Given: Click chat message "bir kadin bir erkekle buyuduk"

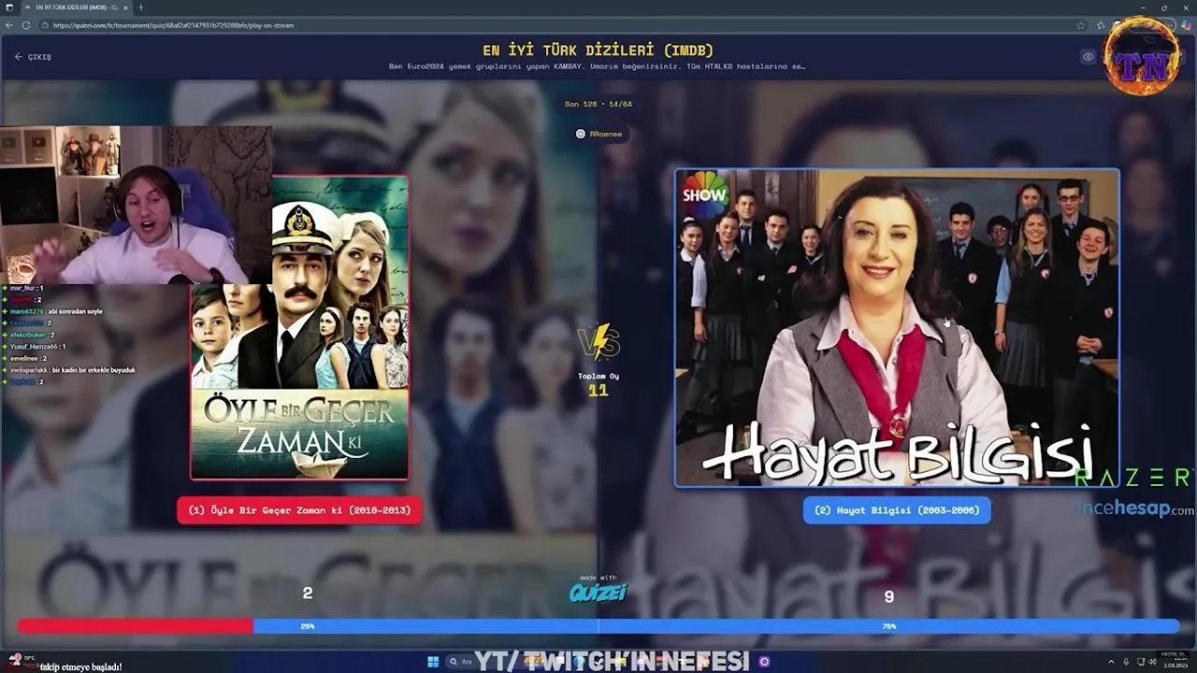Looking at the screenshot, I should click(x=94, y=370).
